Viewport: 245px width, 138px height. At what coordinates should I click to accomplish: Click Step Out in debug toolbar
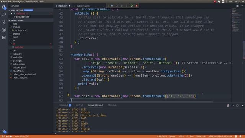pyautogui.click(x=127, y=6)
